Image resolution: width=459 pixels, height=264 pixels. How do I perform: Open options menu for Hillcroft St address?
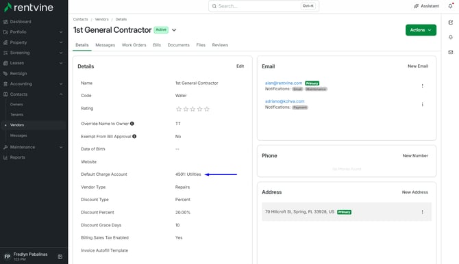422,211
